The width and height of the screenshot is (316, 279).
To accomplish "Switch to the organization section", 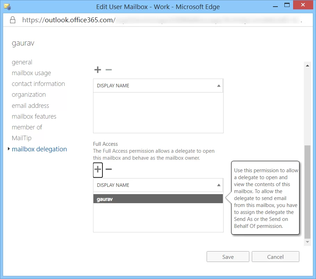I will click(x=29, y=95).
